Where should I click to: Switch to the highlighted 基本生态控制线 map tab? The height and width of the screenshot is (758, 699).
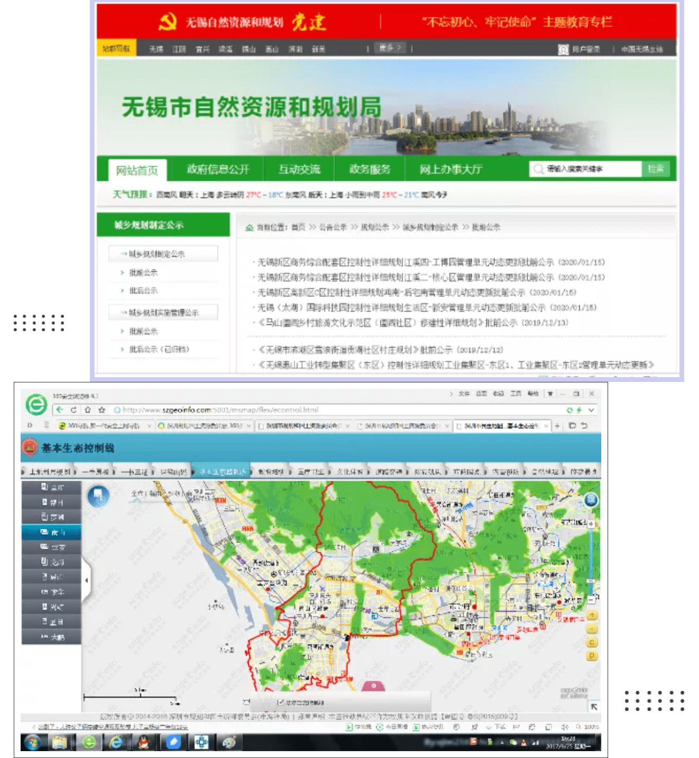221,471
